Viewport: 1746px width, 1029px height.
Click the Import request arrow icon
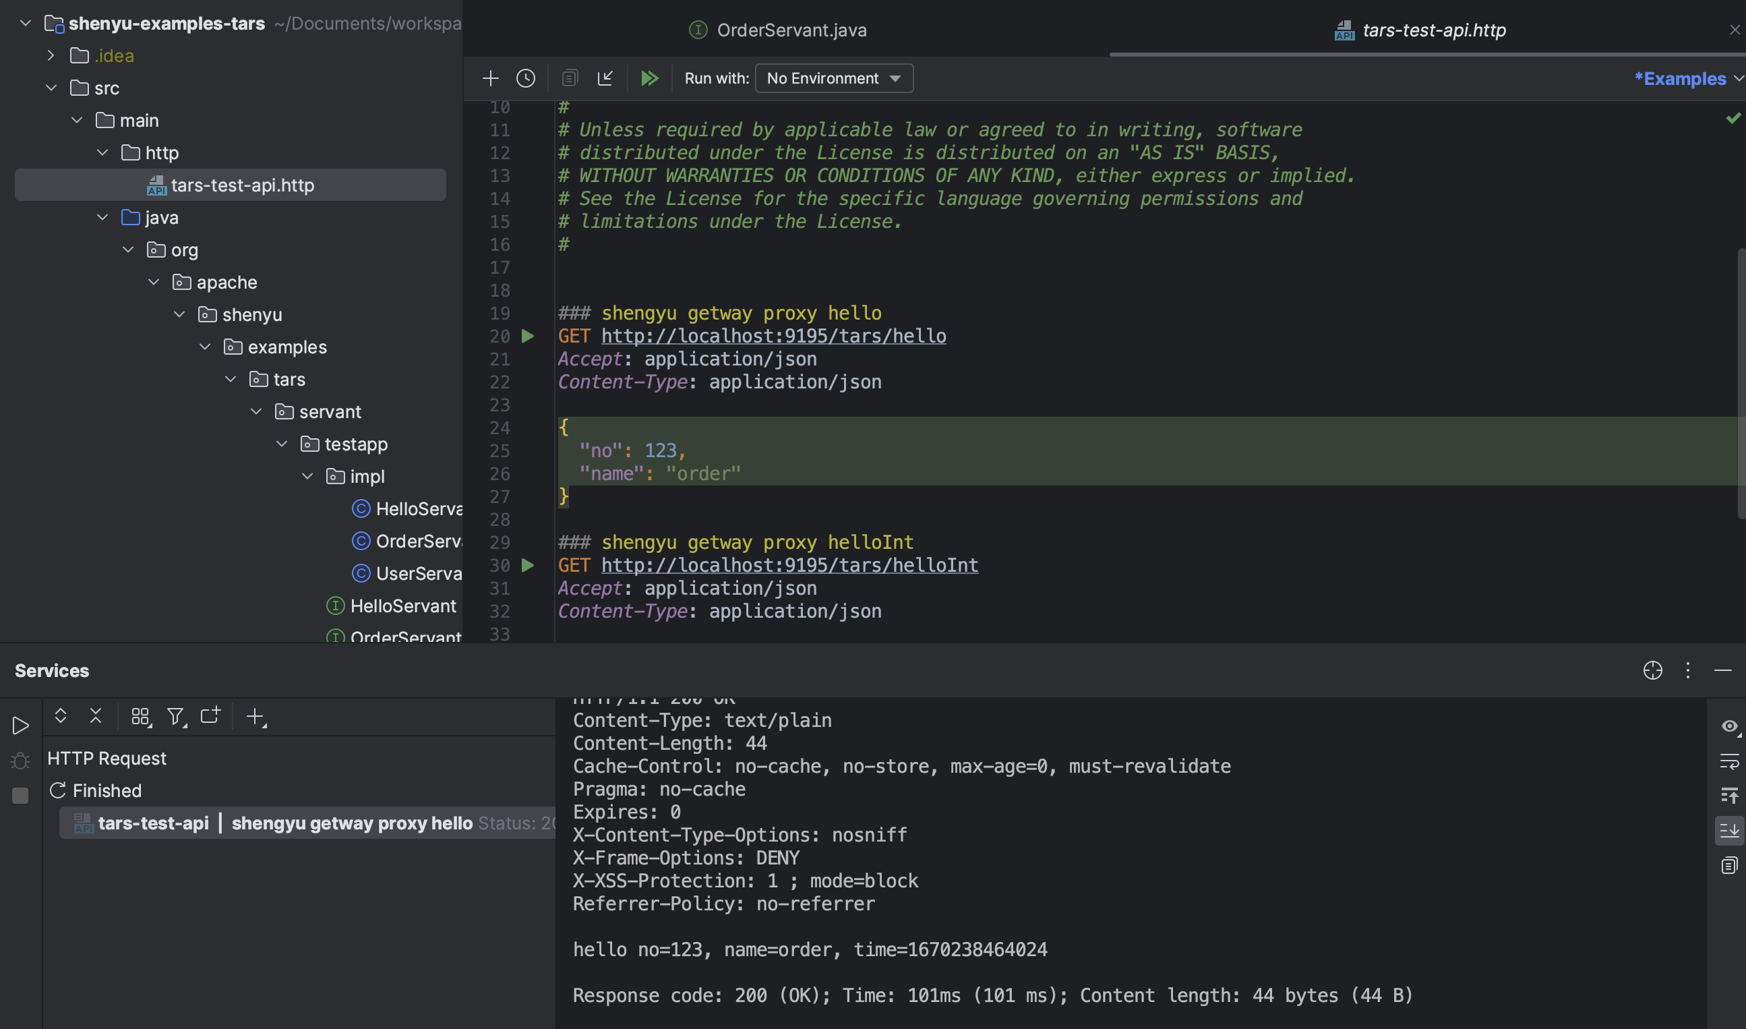[605, 78]
